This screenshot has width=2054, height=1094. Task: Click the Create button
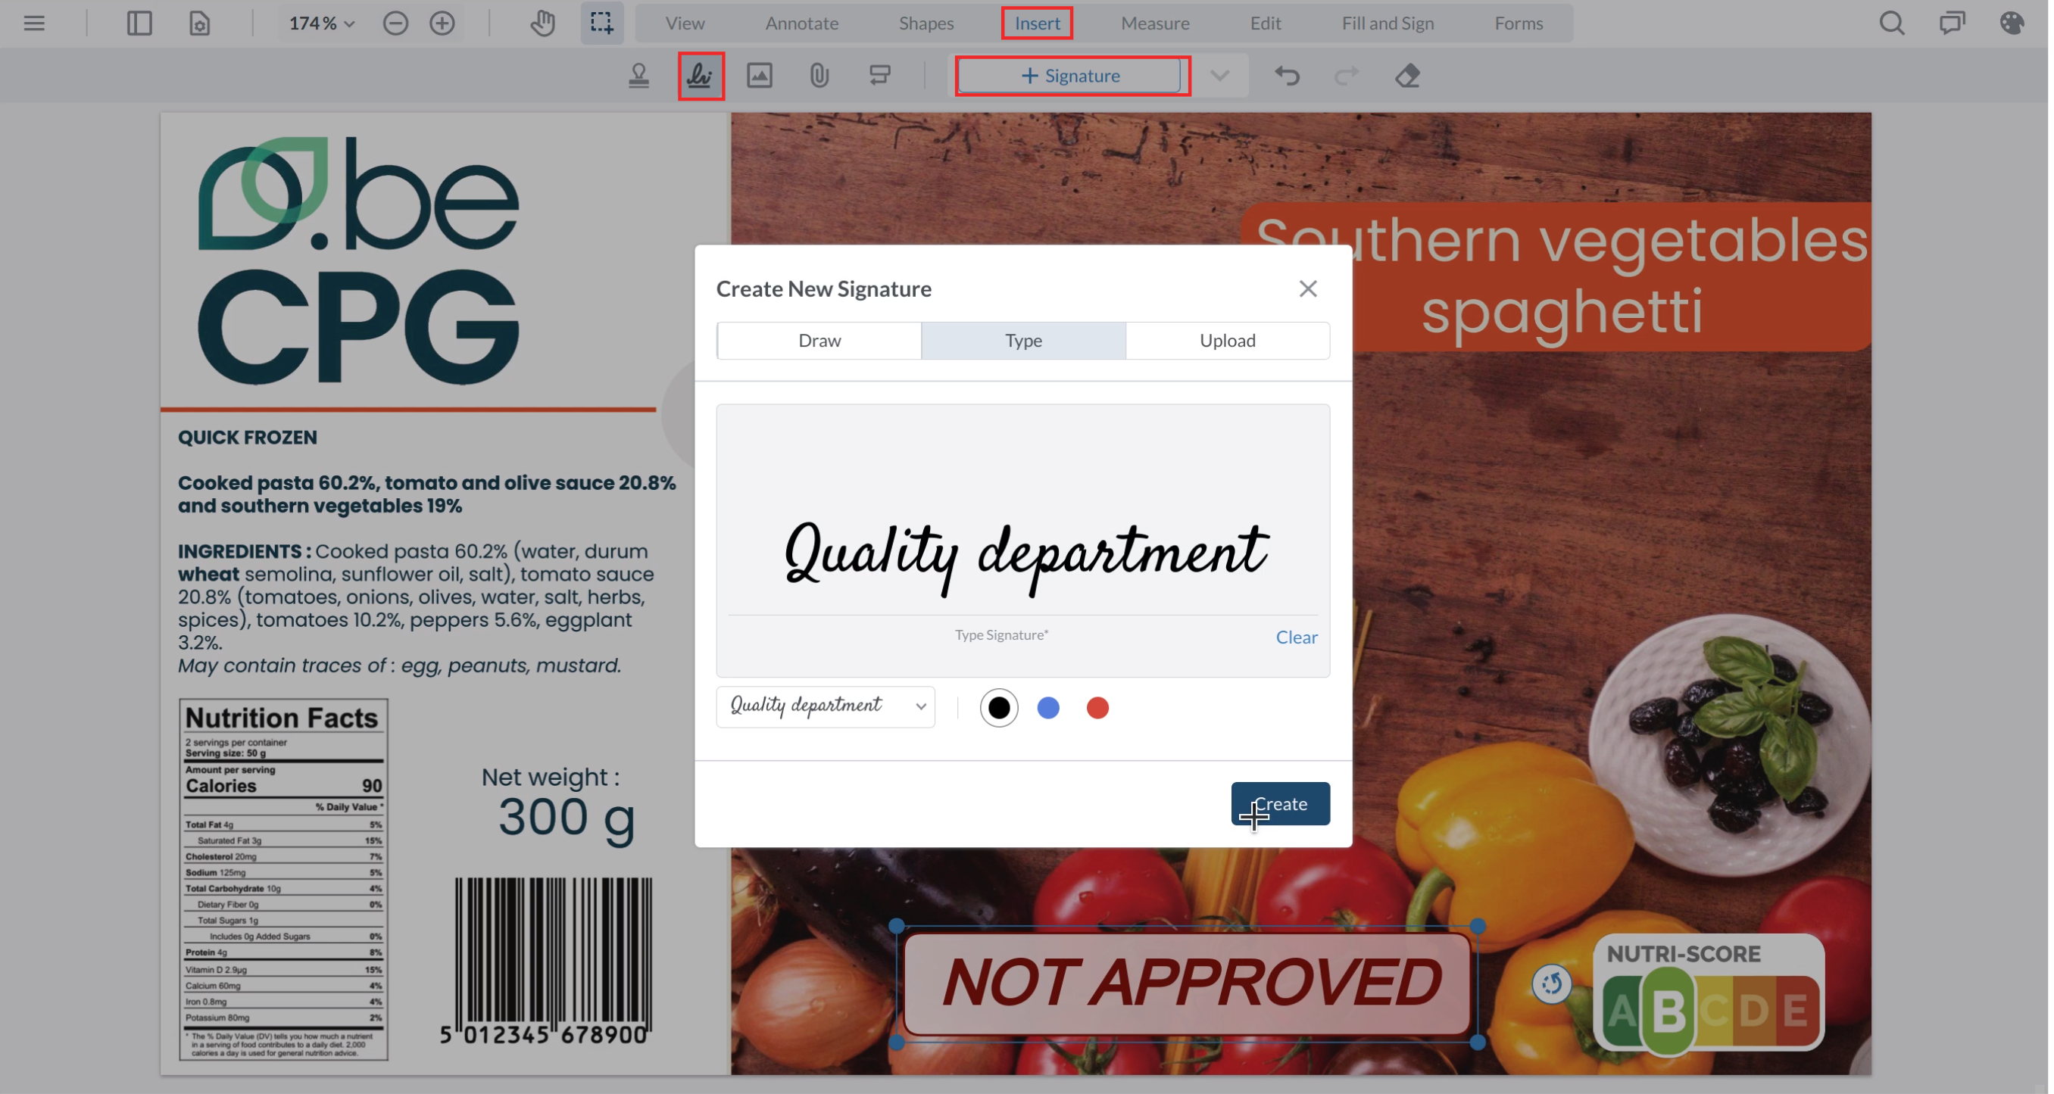(1280, 803)
